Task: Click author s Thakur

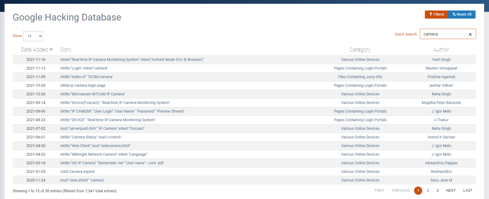Action: point(441,120)
